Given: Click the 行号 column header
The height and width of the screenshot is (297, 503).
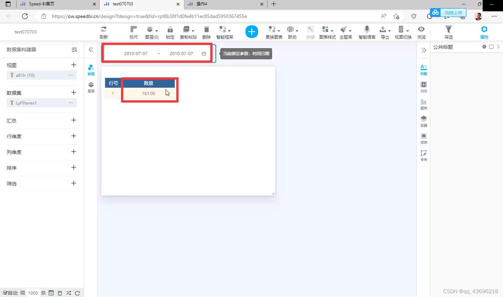Looking at the screenshot, I should pos(113,83).
